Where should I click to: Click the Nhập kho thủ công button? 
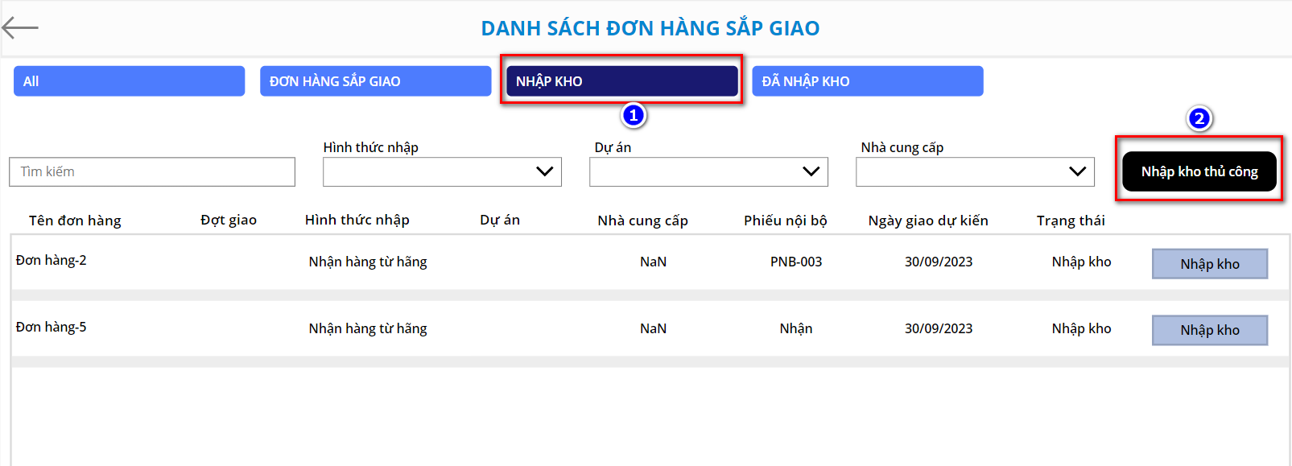tap(1199, 171)
